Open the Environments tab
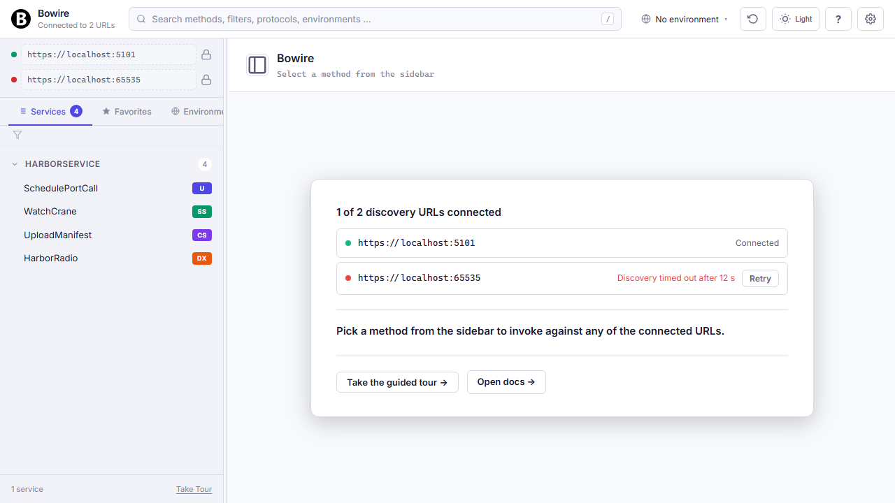The width and height of the screenshot is (895, 503). coord(197,112)
